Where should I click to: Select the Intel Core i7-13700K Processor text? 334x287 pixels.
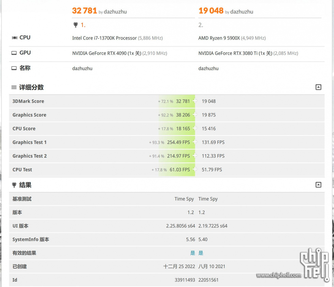point(104,38)
